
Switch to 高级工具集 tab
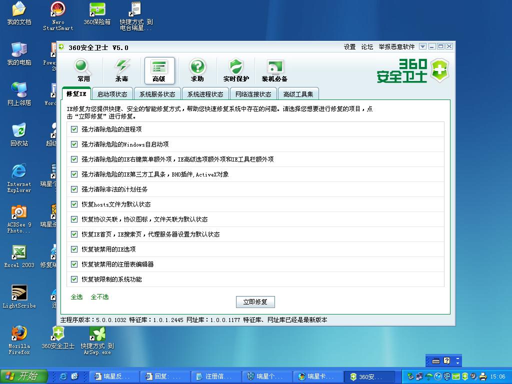(298, 94)
